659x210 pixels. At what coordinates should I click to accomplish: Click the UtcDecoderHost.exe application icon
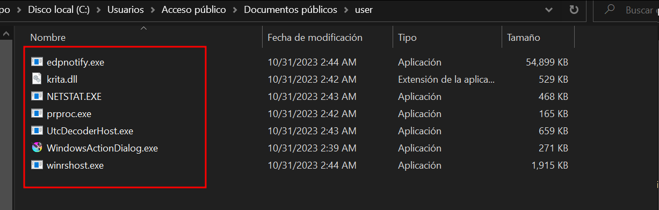point(37,131)
